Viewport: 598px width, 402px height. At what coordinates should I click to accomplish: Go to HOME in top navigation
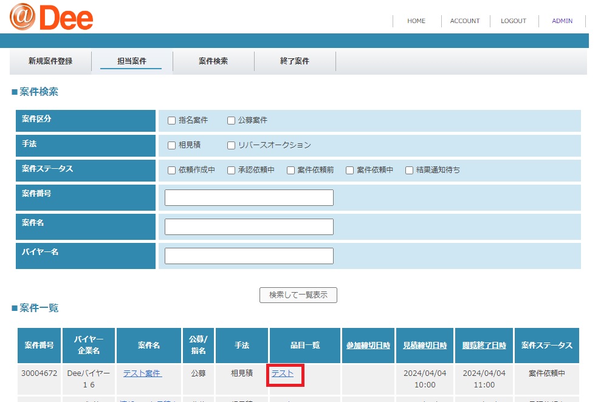[416, 21]
